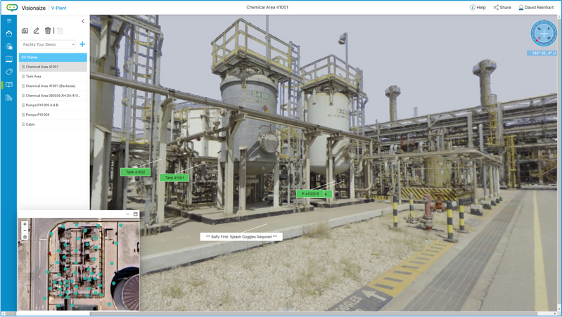The image size is (562, 317).
Task: Zoom in on the mini-map
Action: point(25,224)
